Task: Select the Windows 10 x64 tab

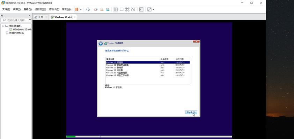Action: pyautogui.click(x=63, y=17)
